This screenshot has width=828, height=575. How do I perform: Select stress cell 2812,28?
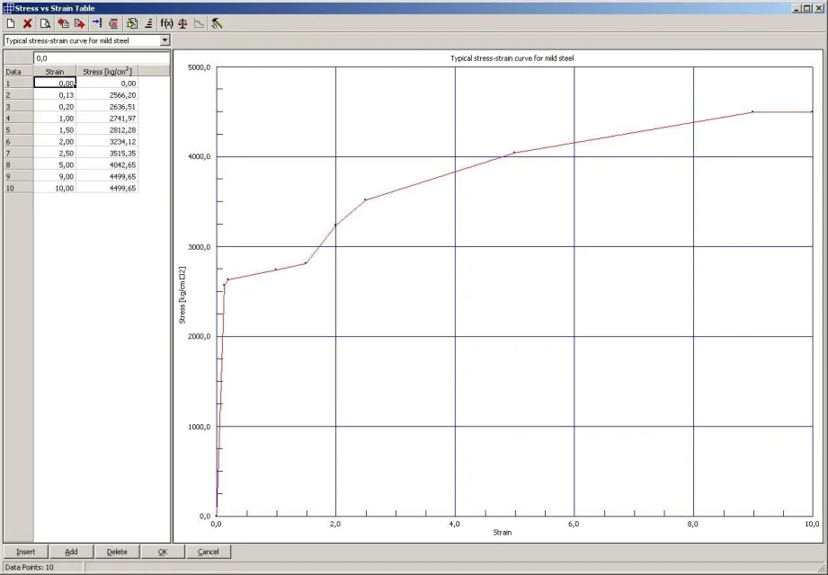tap(107, 129)
